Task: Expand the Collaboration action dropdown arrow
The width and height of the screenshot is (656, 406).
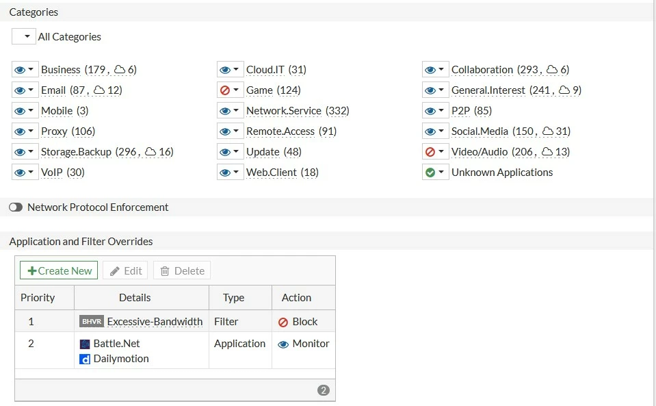Action: point(441,69)
